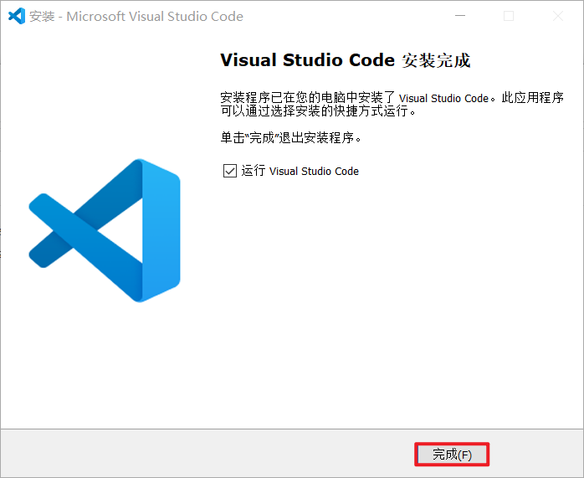The width and height of the screenshot is (584, 478).
Task: Minimize the installer window
Action: pyautogui.click(x=460, y=16)
